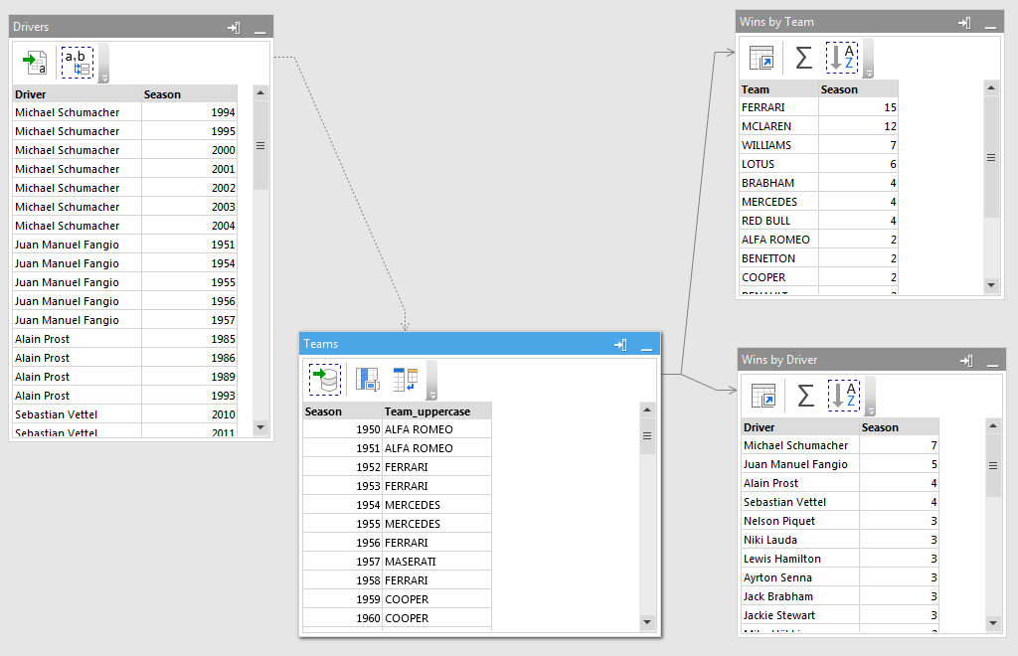
Task: Click the sort A-Z icon in Wins by Driver
Action: click(x=844, y=396)
